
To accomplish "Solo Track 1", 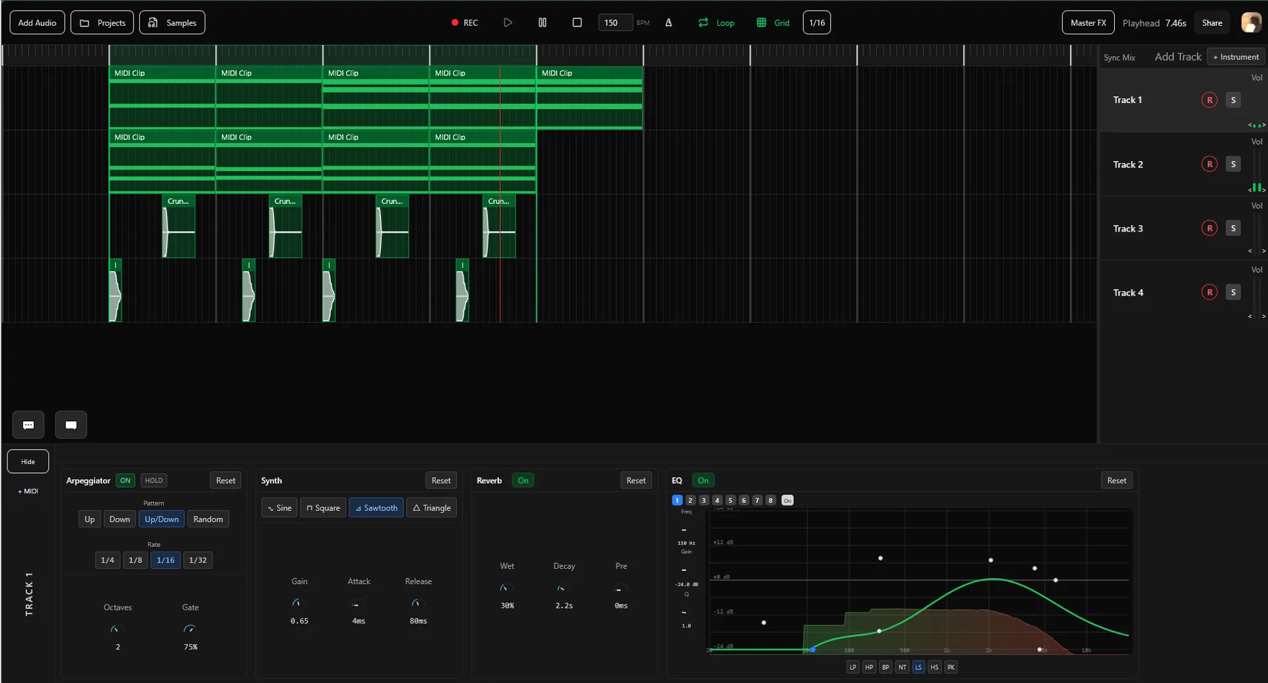I will [1233, 100].
